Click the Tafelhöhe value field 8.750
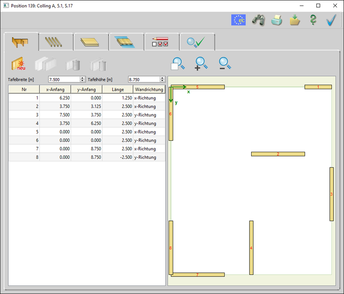This screenshot has width=344, height=294. (143, 79)
